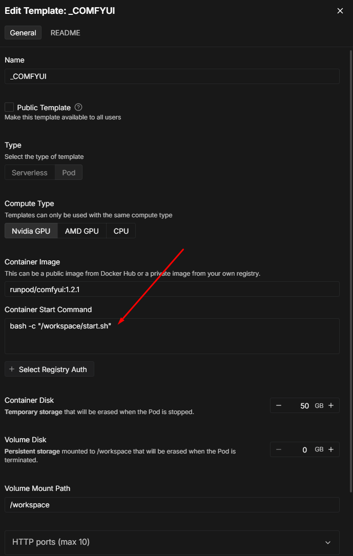Click the Select Registry Auth button
The image size is (353, 556).
(49, 369)
